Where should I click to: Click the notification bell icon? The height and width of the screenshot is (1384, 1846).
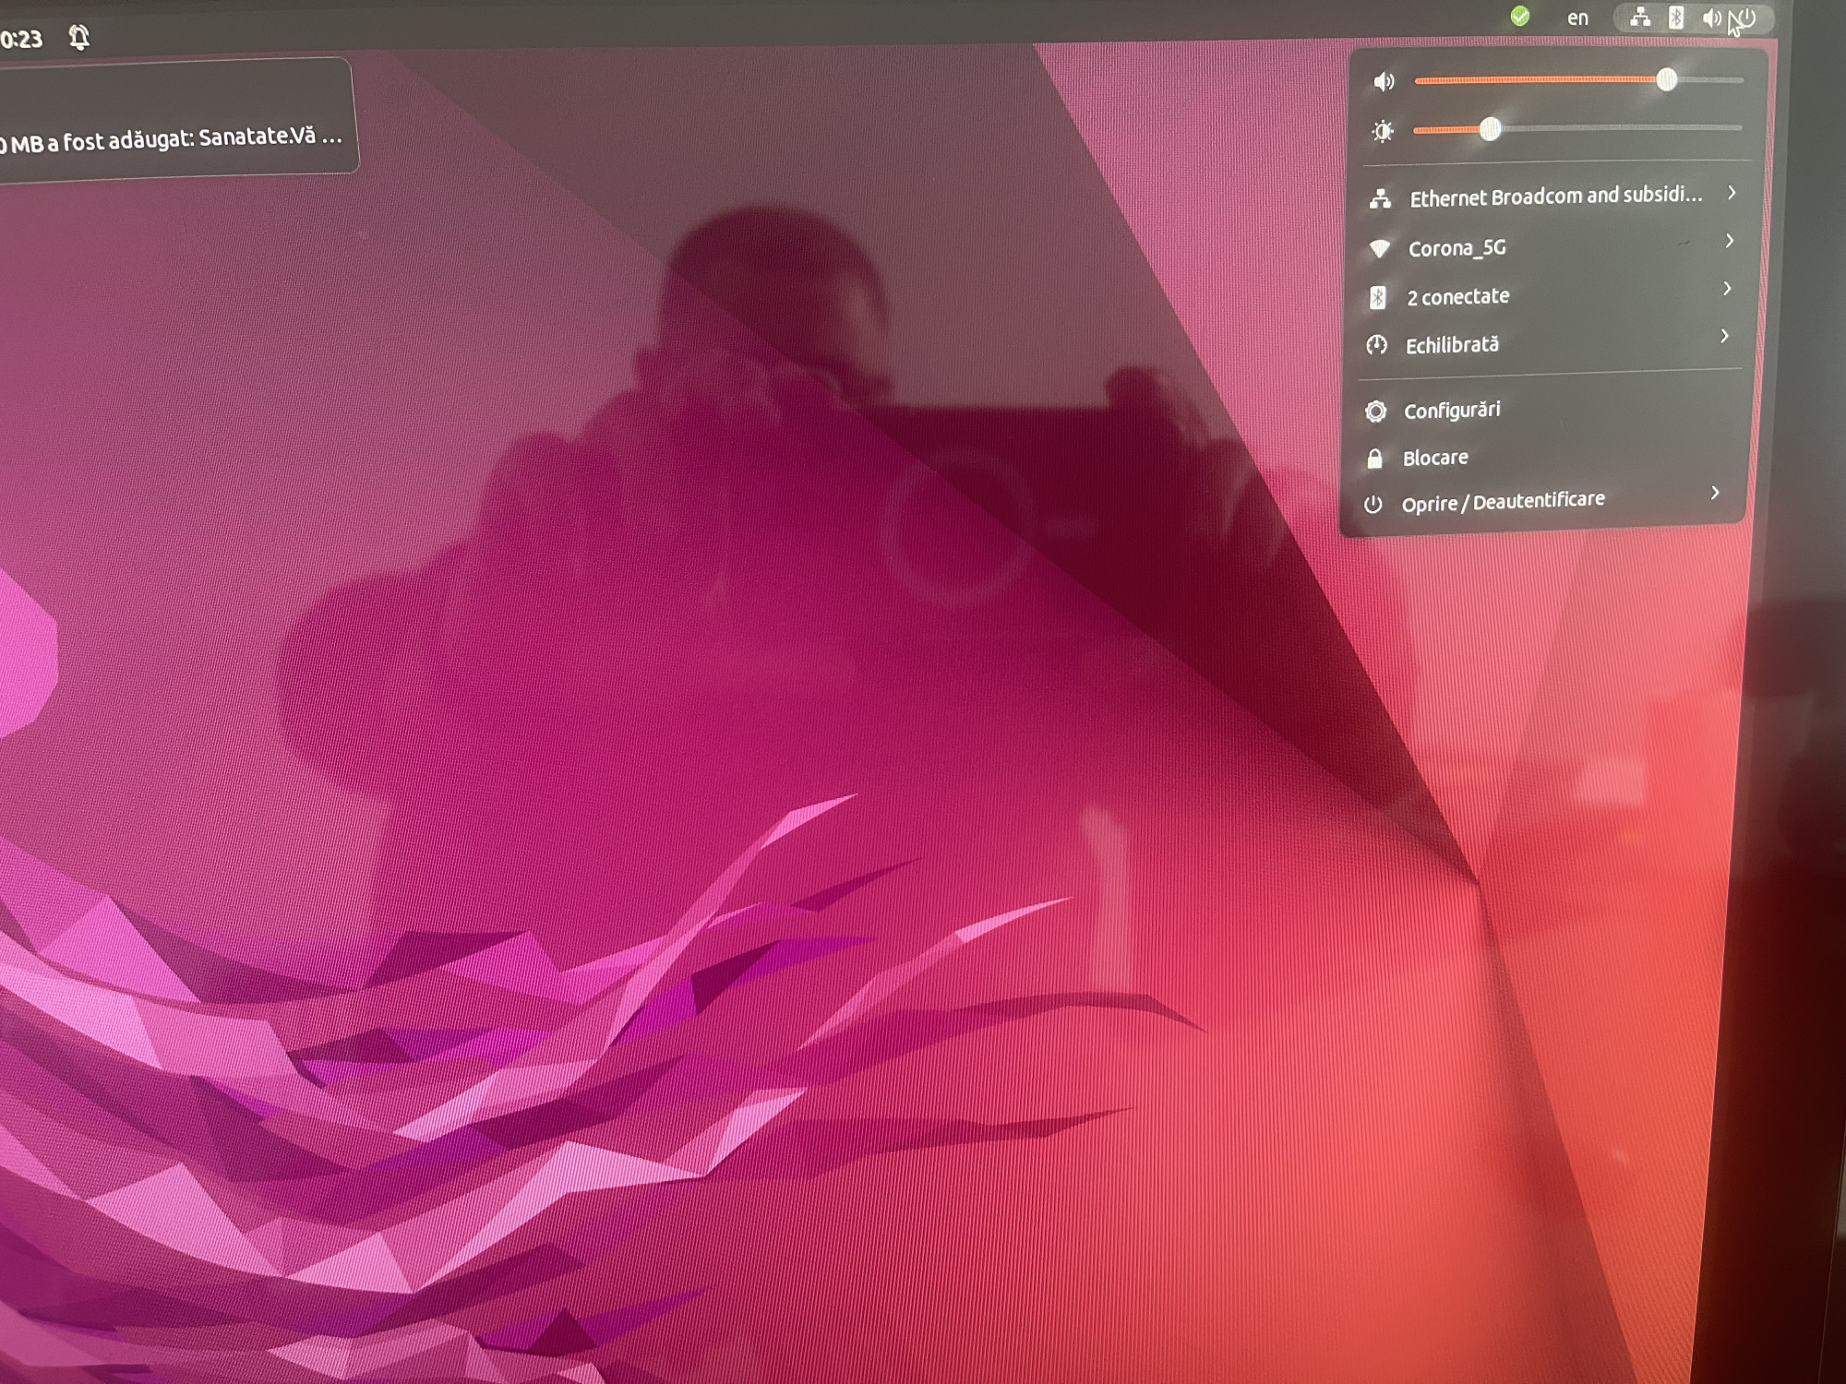tap(79, 38)
